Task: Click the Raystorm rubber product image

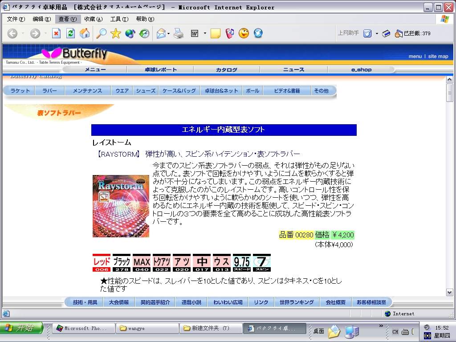Action: [x=121, y=206]
